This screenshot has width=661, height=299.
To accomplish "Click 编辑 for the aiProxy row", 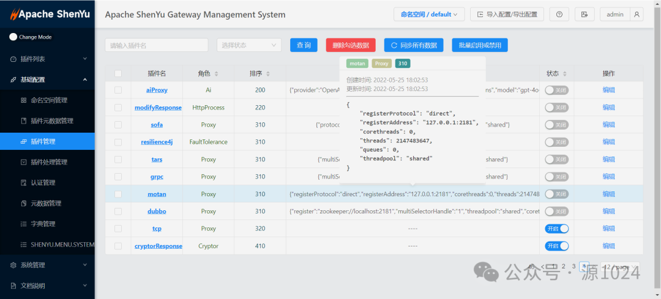I will coord(608,90).
